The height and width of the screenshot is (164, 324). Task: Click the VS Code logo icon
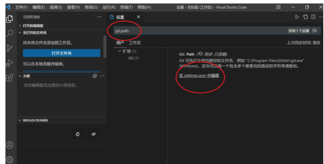8,7
